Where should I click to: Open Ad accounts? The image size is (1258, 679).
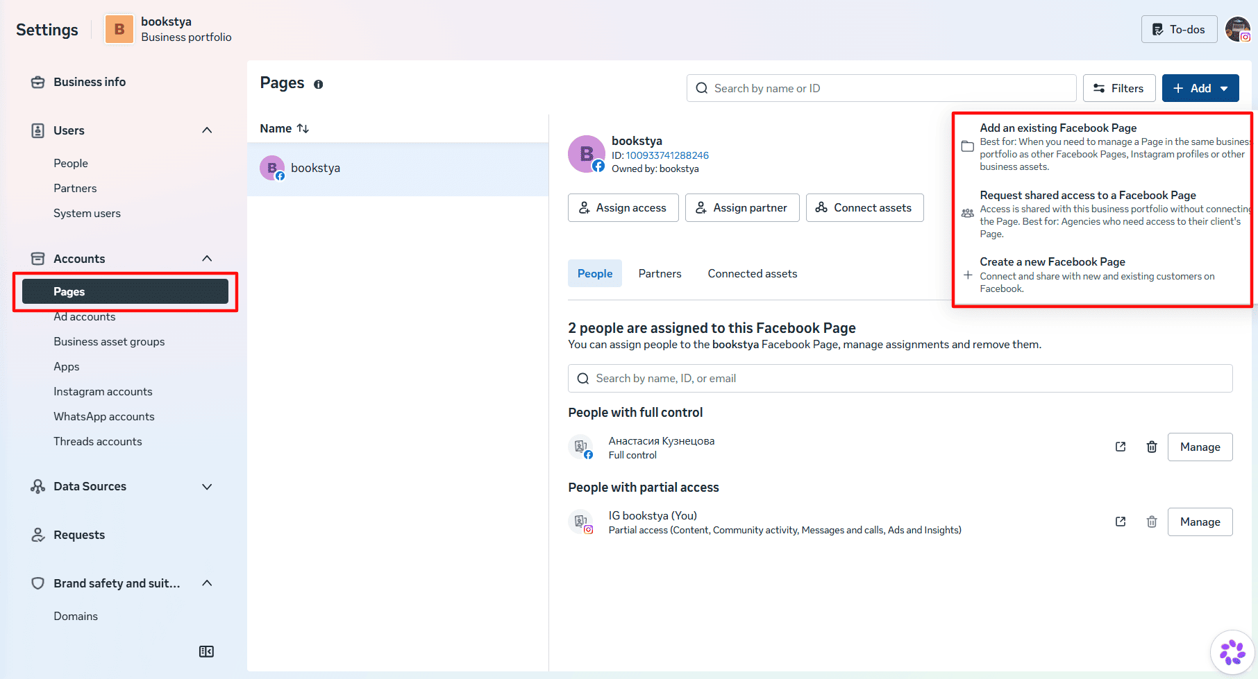pyautogui.click(x=85, y=316)
